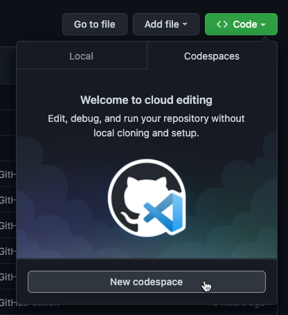Image resolution: width=288 pixels, height=315 pixels.
Task: Click the Code text on green button
Action: pyautogui.click(x=245, y=24)
